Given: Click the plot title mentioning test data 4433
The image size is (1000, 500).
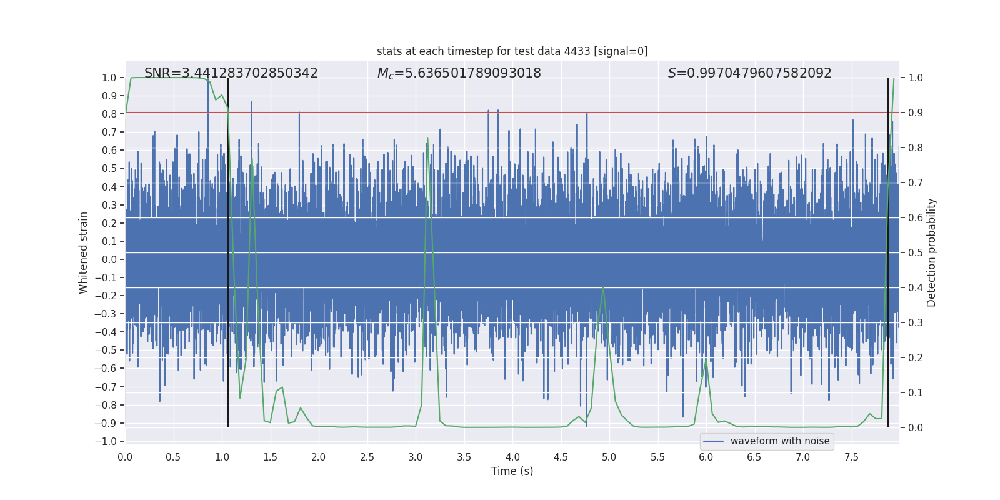Looking at the screenshot, I should click(x=512, y=51).
